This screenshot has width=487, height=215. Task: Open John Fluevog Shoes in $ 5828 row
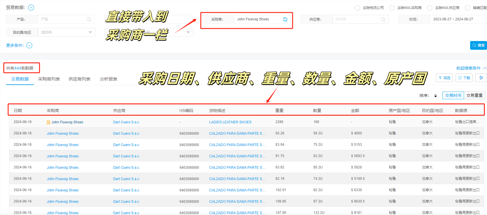click(x=63, y=168)
